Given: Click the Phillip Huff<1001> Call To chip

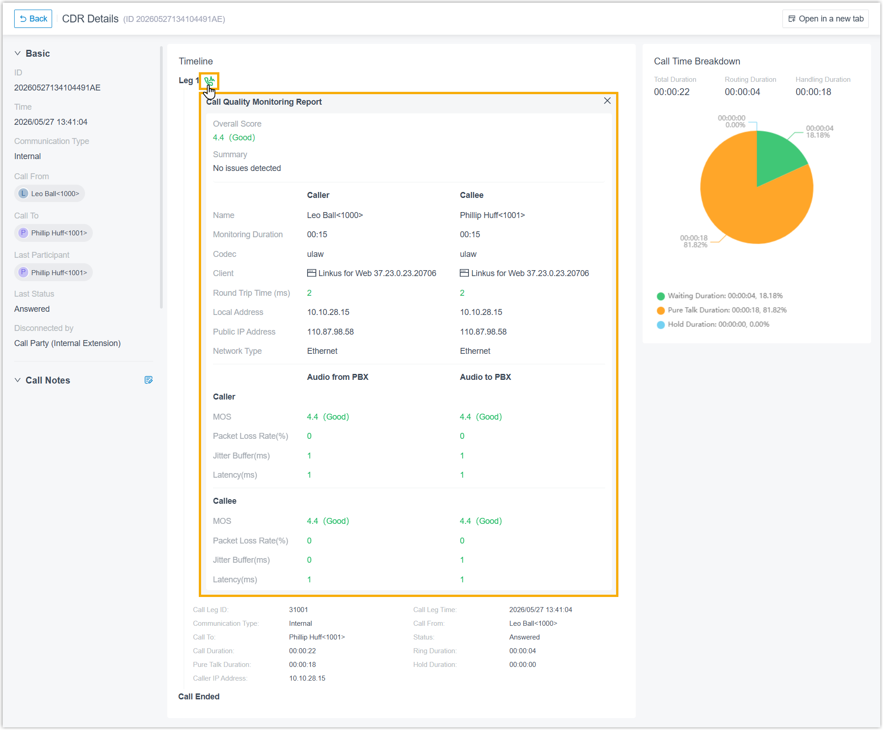Looking at the screenshot, I should click(x=53, y=233).
